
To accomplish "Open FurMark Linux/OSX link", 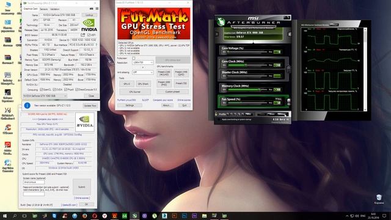I will tap(126, 100).
